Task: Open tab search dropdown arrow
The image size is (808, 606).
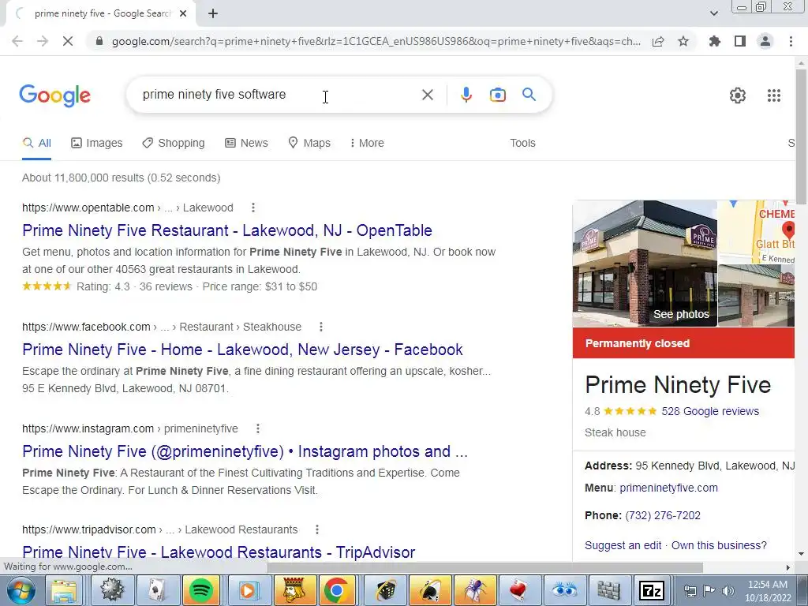Action: pyautogui.click(x=713, y=13)
